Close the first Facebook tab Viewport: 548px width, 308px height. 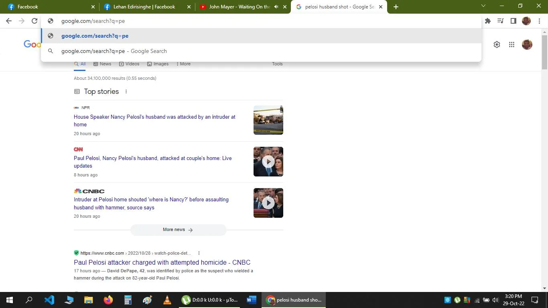(93, 7)
